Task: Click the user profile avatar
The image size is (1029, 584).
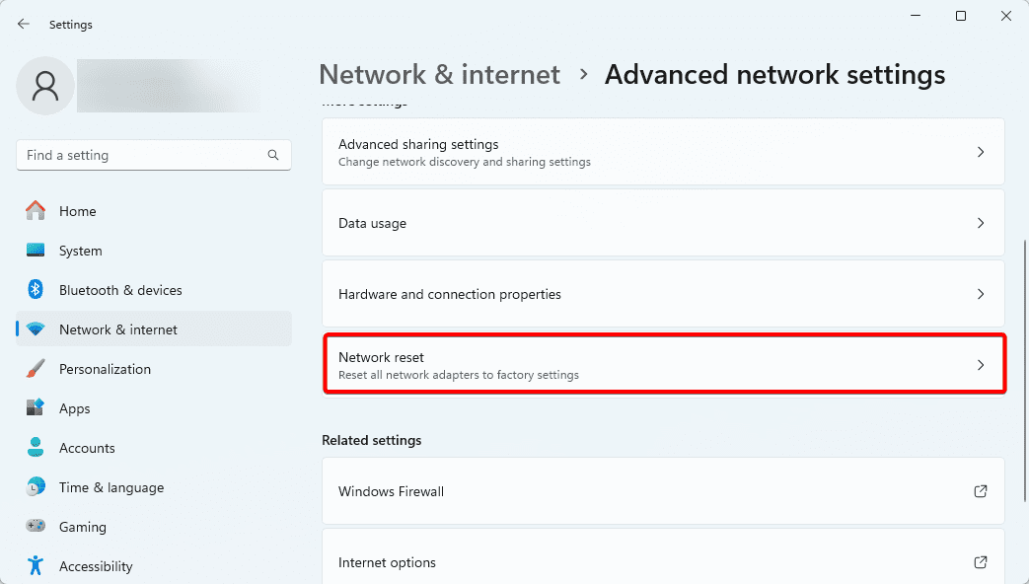Action: point(45,86)
